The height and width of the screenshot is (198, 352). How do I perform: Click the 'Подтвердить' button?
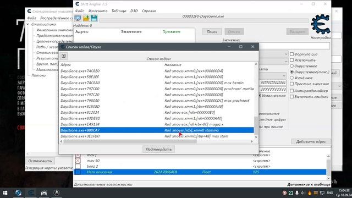158,149
